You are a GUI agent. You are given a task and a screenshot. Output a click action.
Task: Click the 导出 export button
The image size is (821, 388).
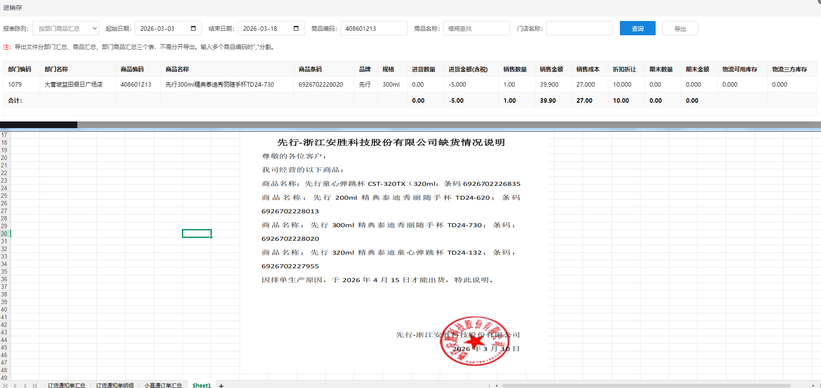pos(680,28)
